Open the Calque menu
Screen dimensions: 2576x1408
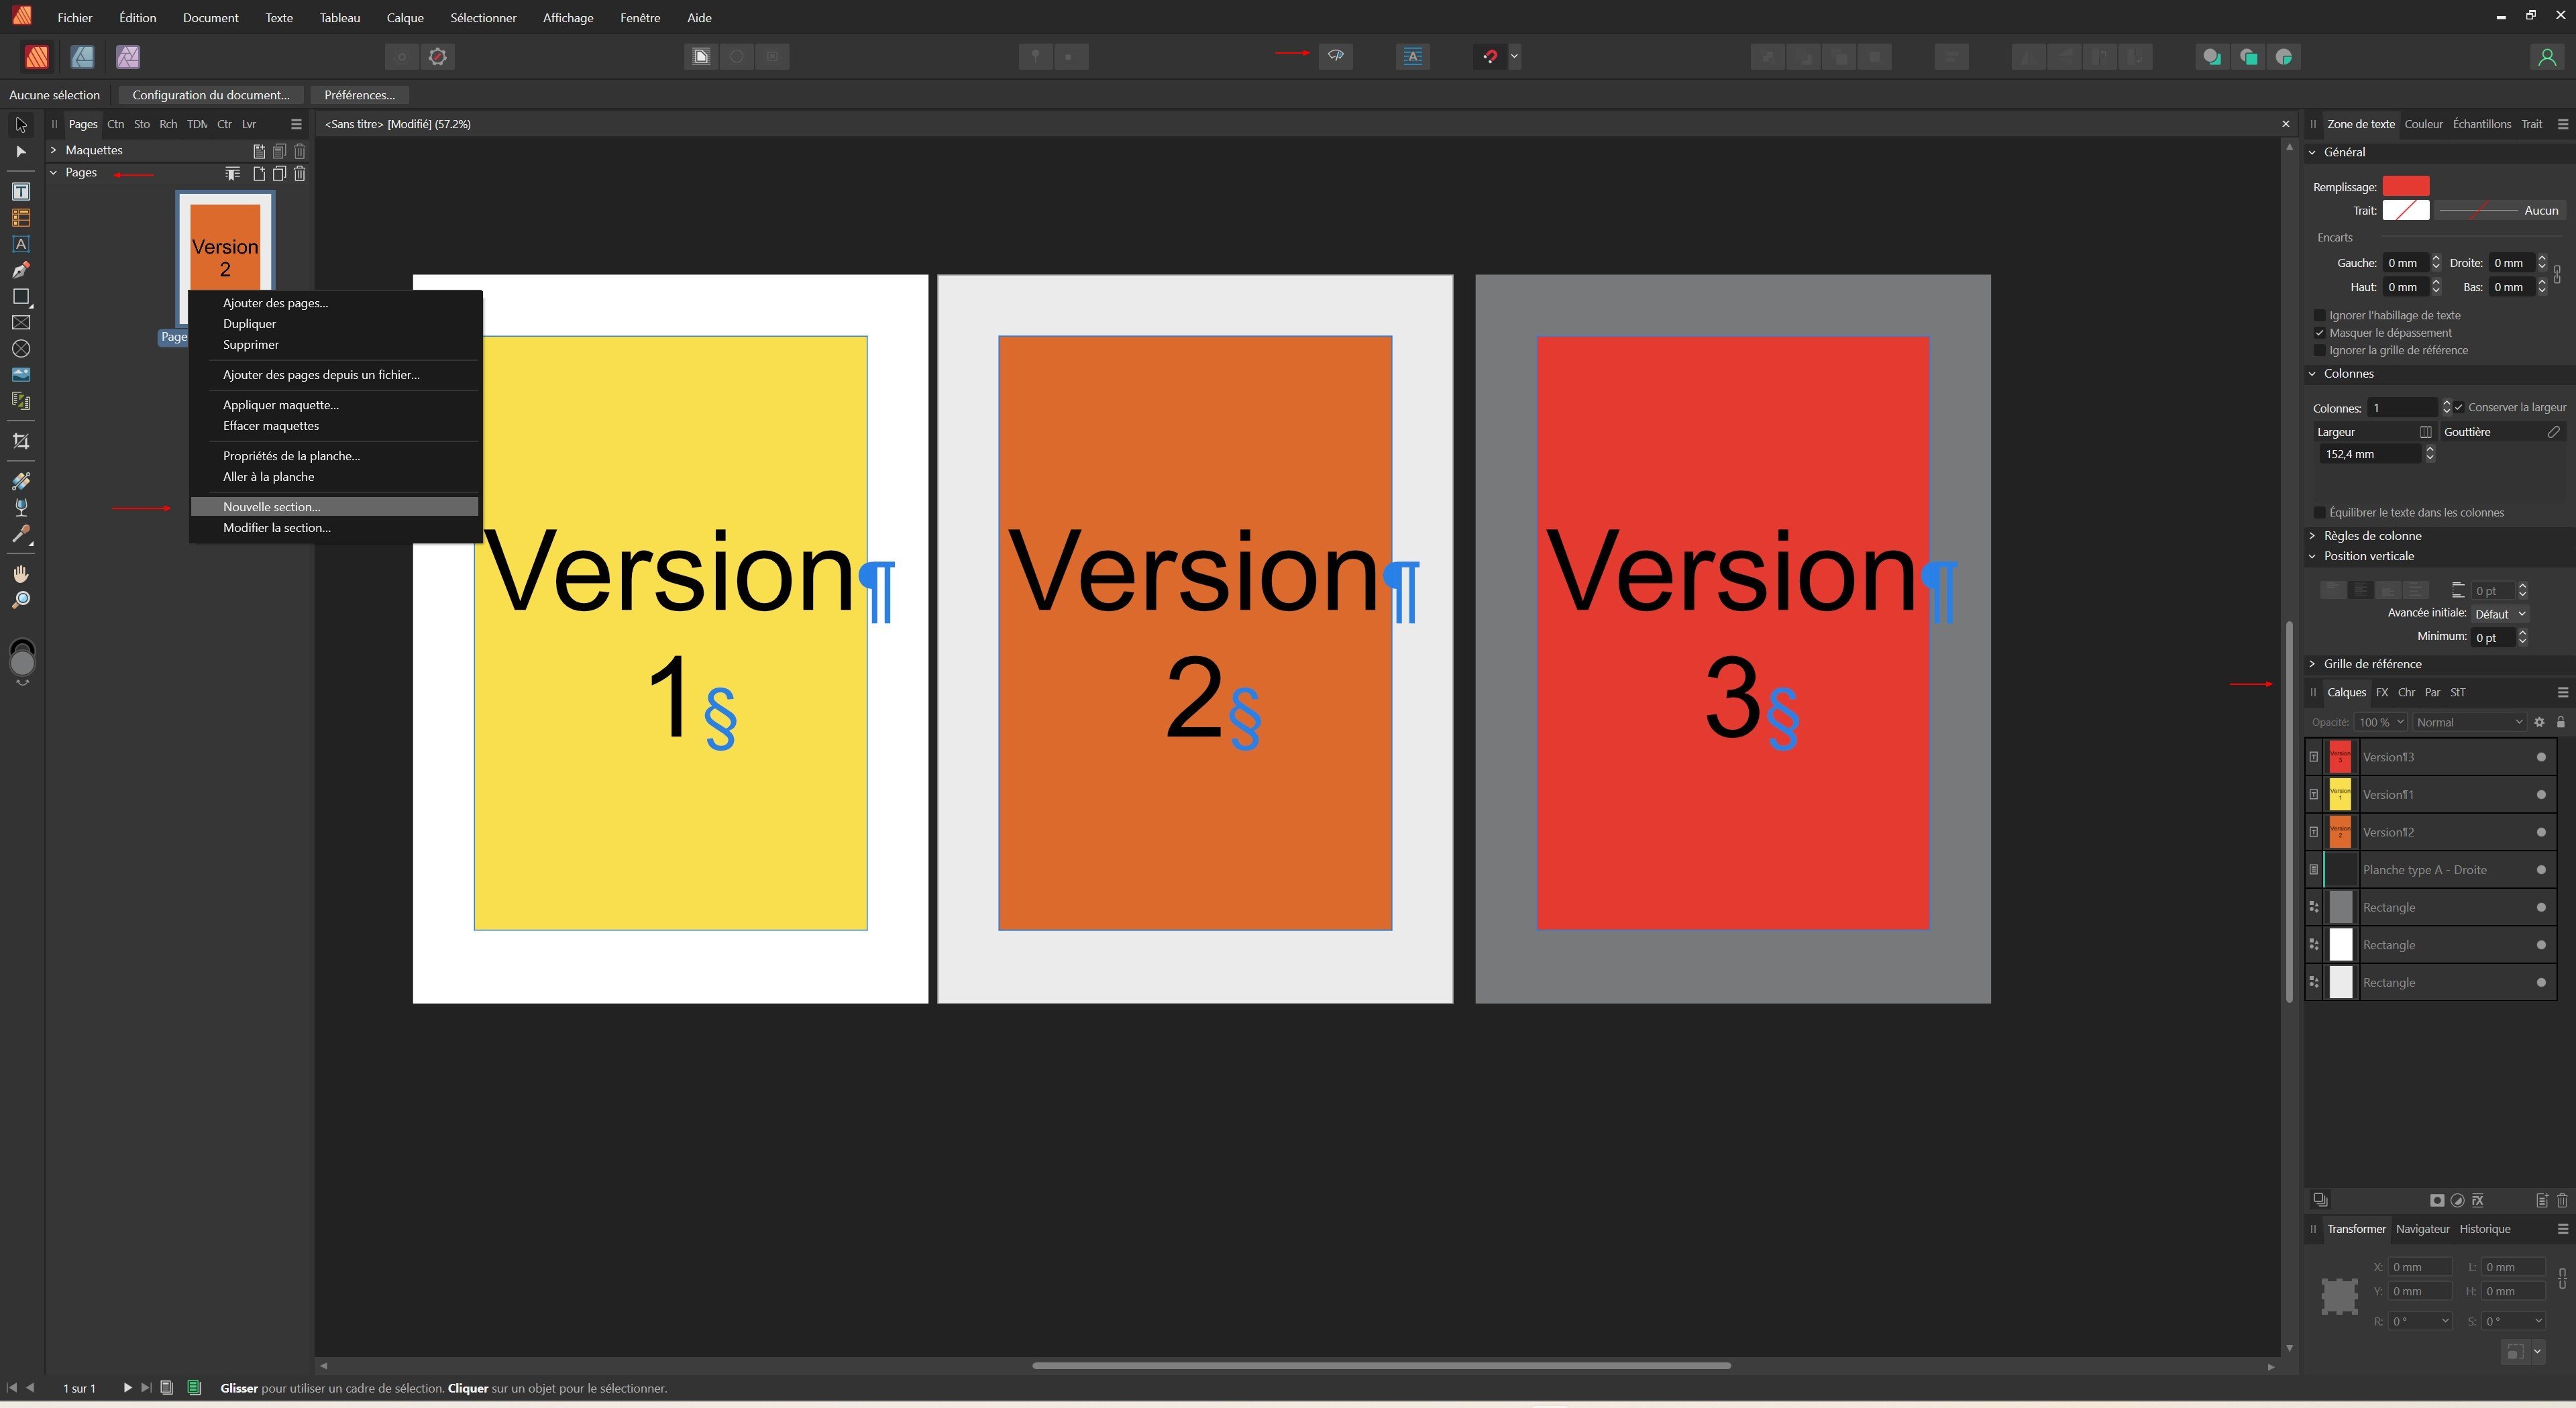pyautogui.click(x=405, y=18)
